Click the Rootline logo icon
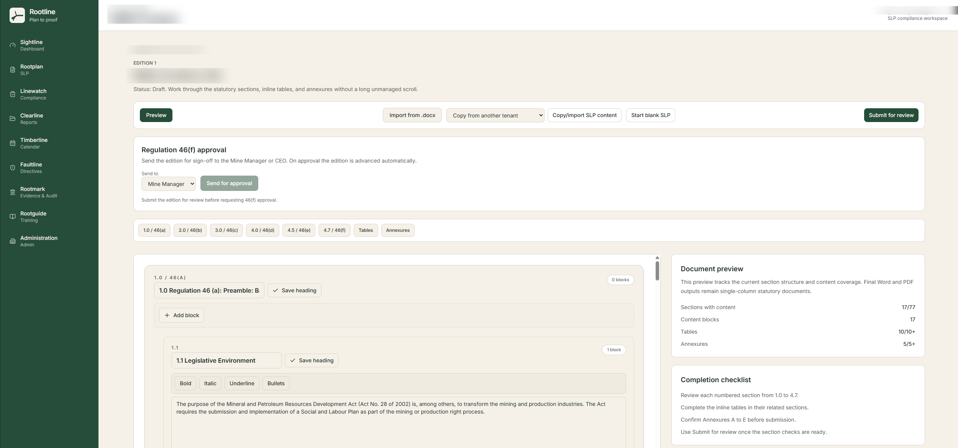Screen dimensions: 958x448 coord(17,15)
